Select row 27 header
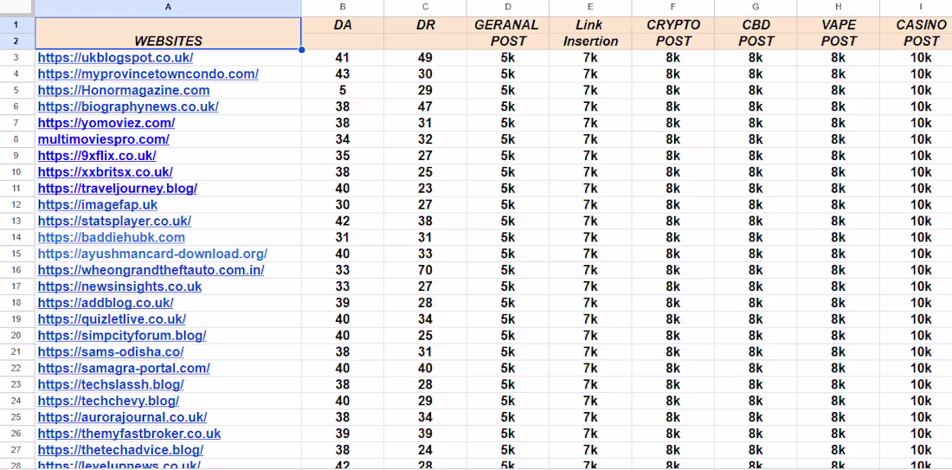Screen dimensions: 952x470 coord(17,451)
